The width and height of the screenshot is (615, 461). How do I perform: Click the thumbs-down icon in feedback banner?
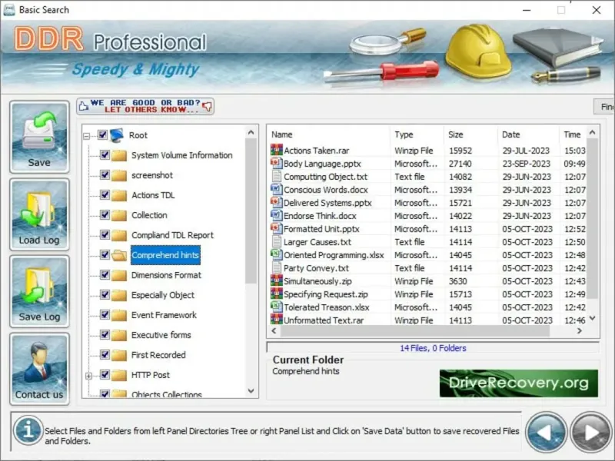(x=207, y=106)
